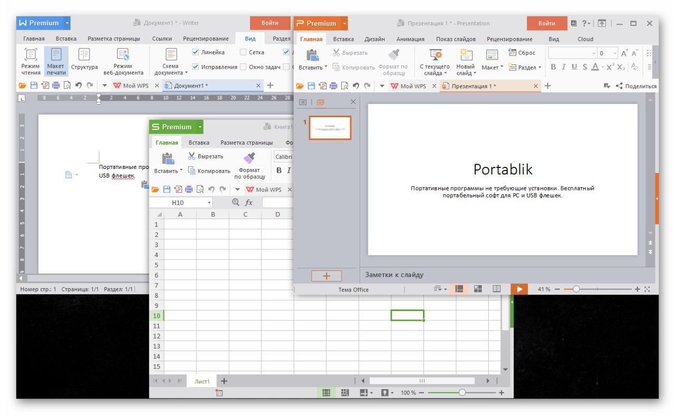Viewport: 675px width, 415px height.
Task: Click Войти button in Presentation window
Action: pos(547,23)
